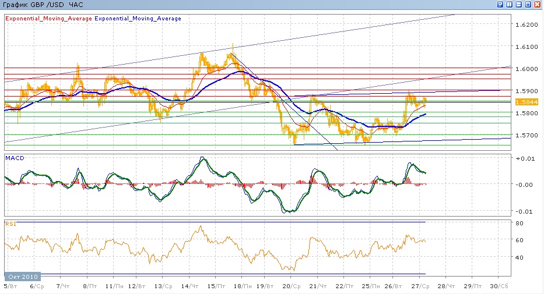This screenshot has width=544, height=294.
Task: Click the График GBP /USD ЧАС title
Action: click(x=44, y=5)
